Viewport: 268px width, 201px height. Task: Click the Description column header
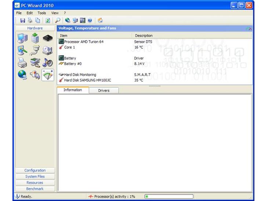click(144, 36)
